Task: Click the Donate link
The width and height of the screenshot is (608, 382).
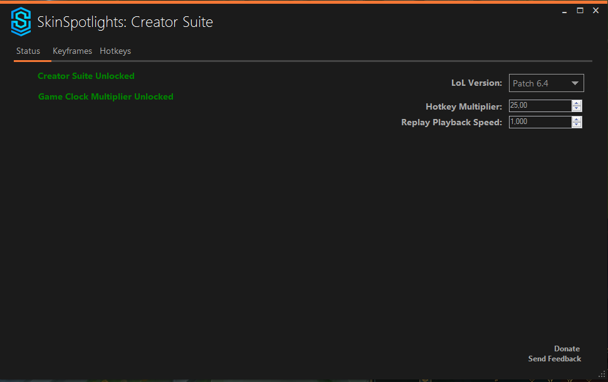Action: [x=567, y=349]
